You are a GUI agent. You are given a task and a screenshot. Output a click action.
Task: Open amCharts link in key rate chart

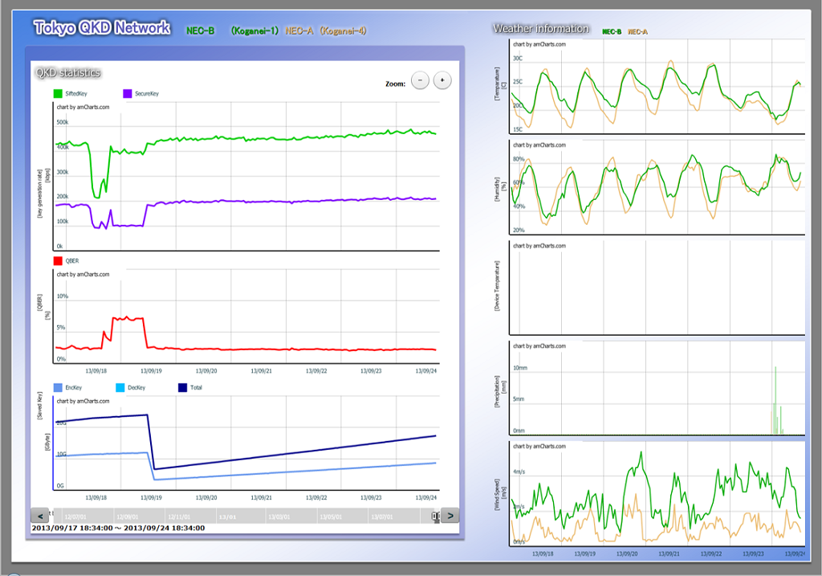(x=83, y=107)
